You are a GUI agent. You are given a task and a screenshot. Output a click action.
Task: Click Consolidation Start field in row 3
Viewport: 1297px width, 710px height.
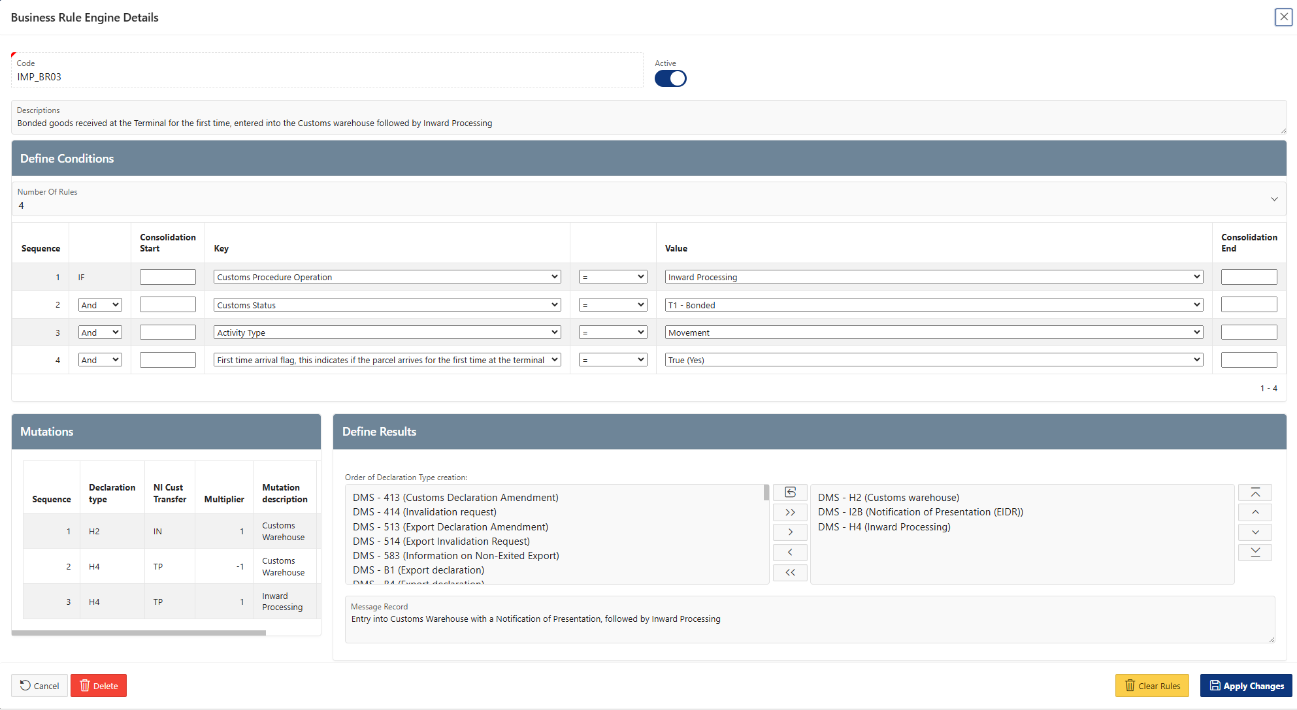pyautogui.click(x=168, y=332)
